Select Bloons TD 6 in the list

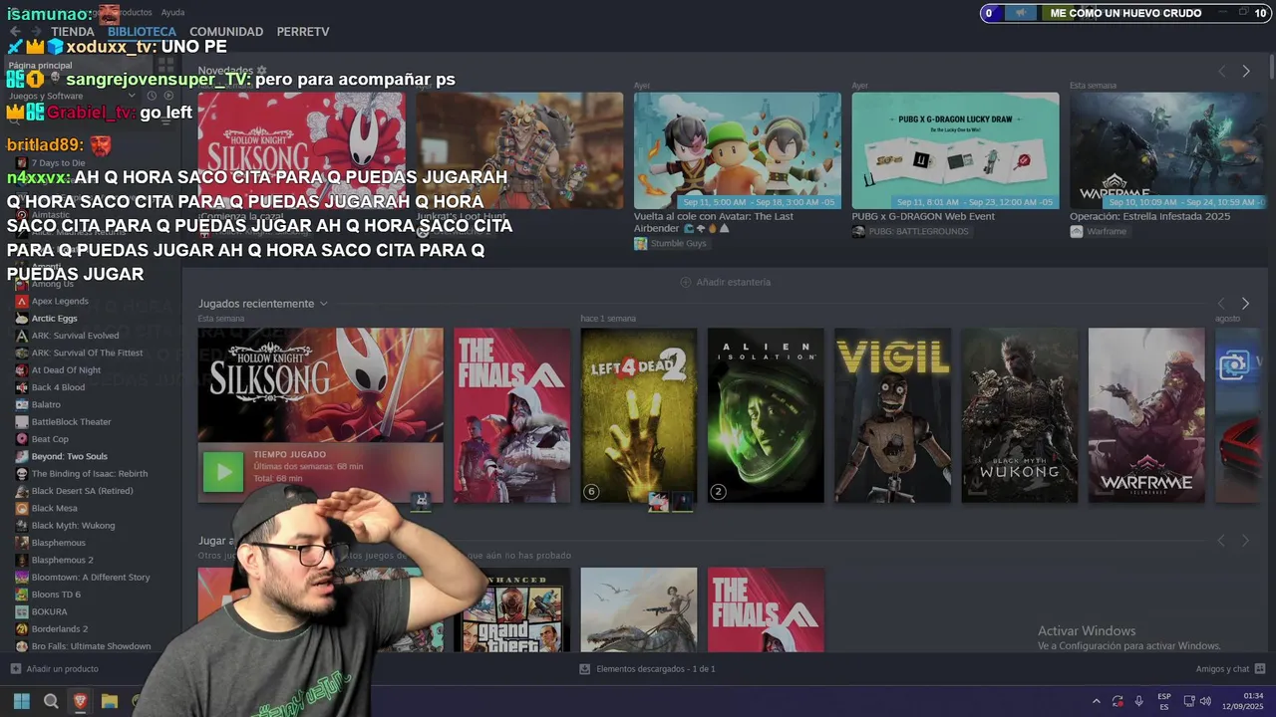[56, 595]
